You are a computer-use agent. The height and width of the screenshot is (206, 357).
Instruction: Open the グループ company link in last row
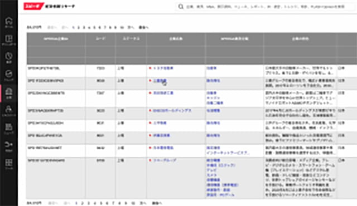(165, 160)
